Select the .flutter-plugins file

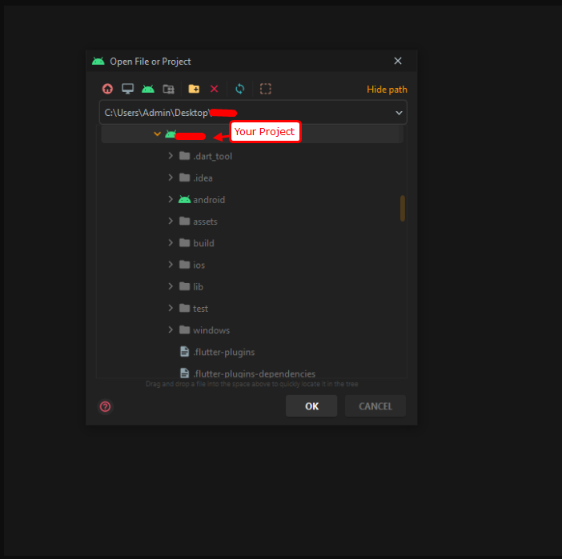223,352
